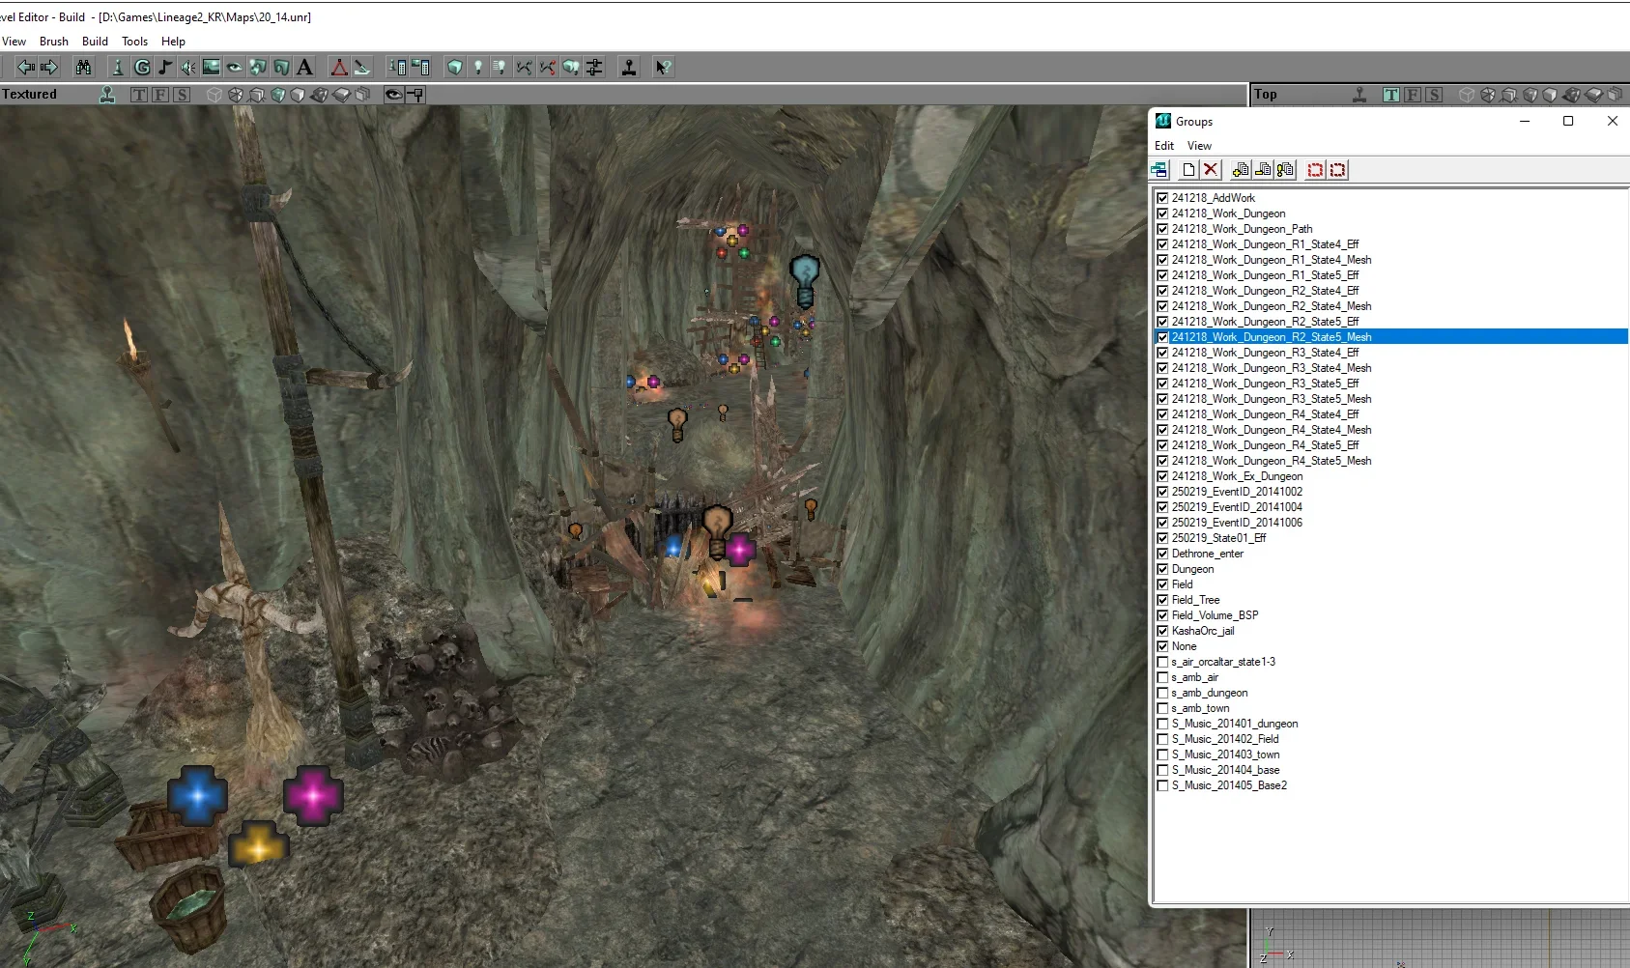Open the Sound browser speaker icon
Viewport: 1630px width, 968px height.
(188, 67)
